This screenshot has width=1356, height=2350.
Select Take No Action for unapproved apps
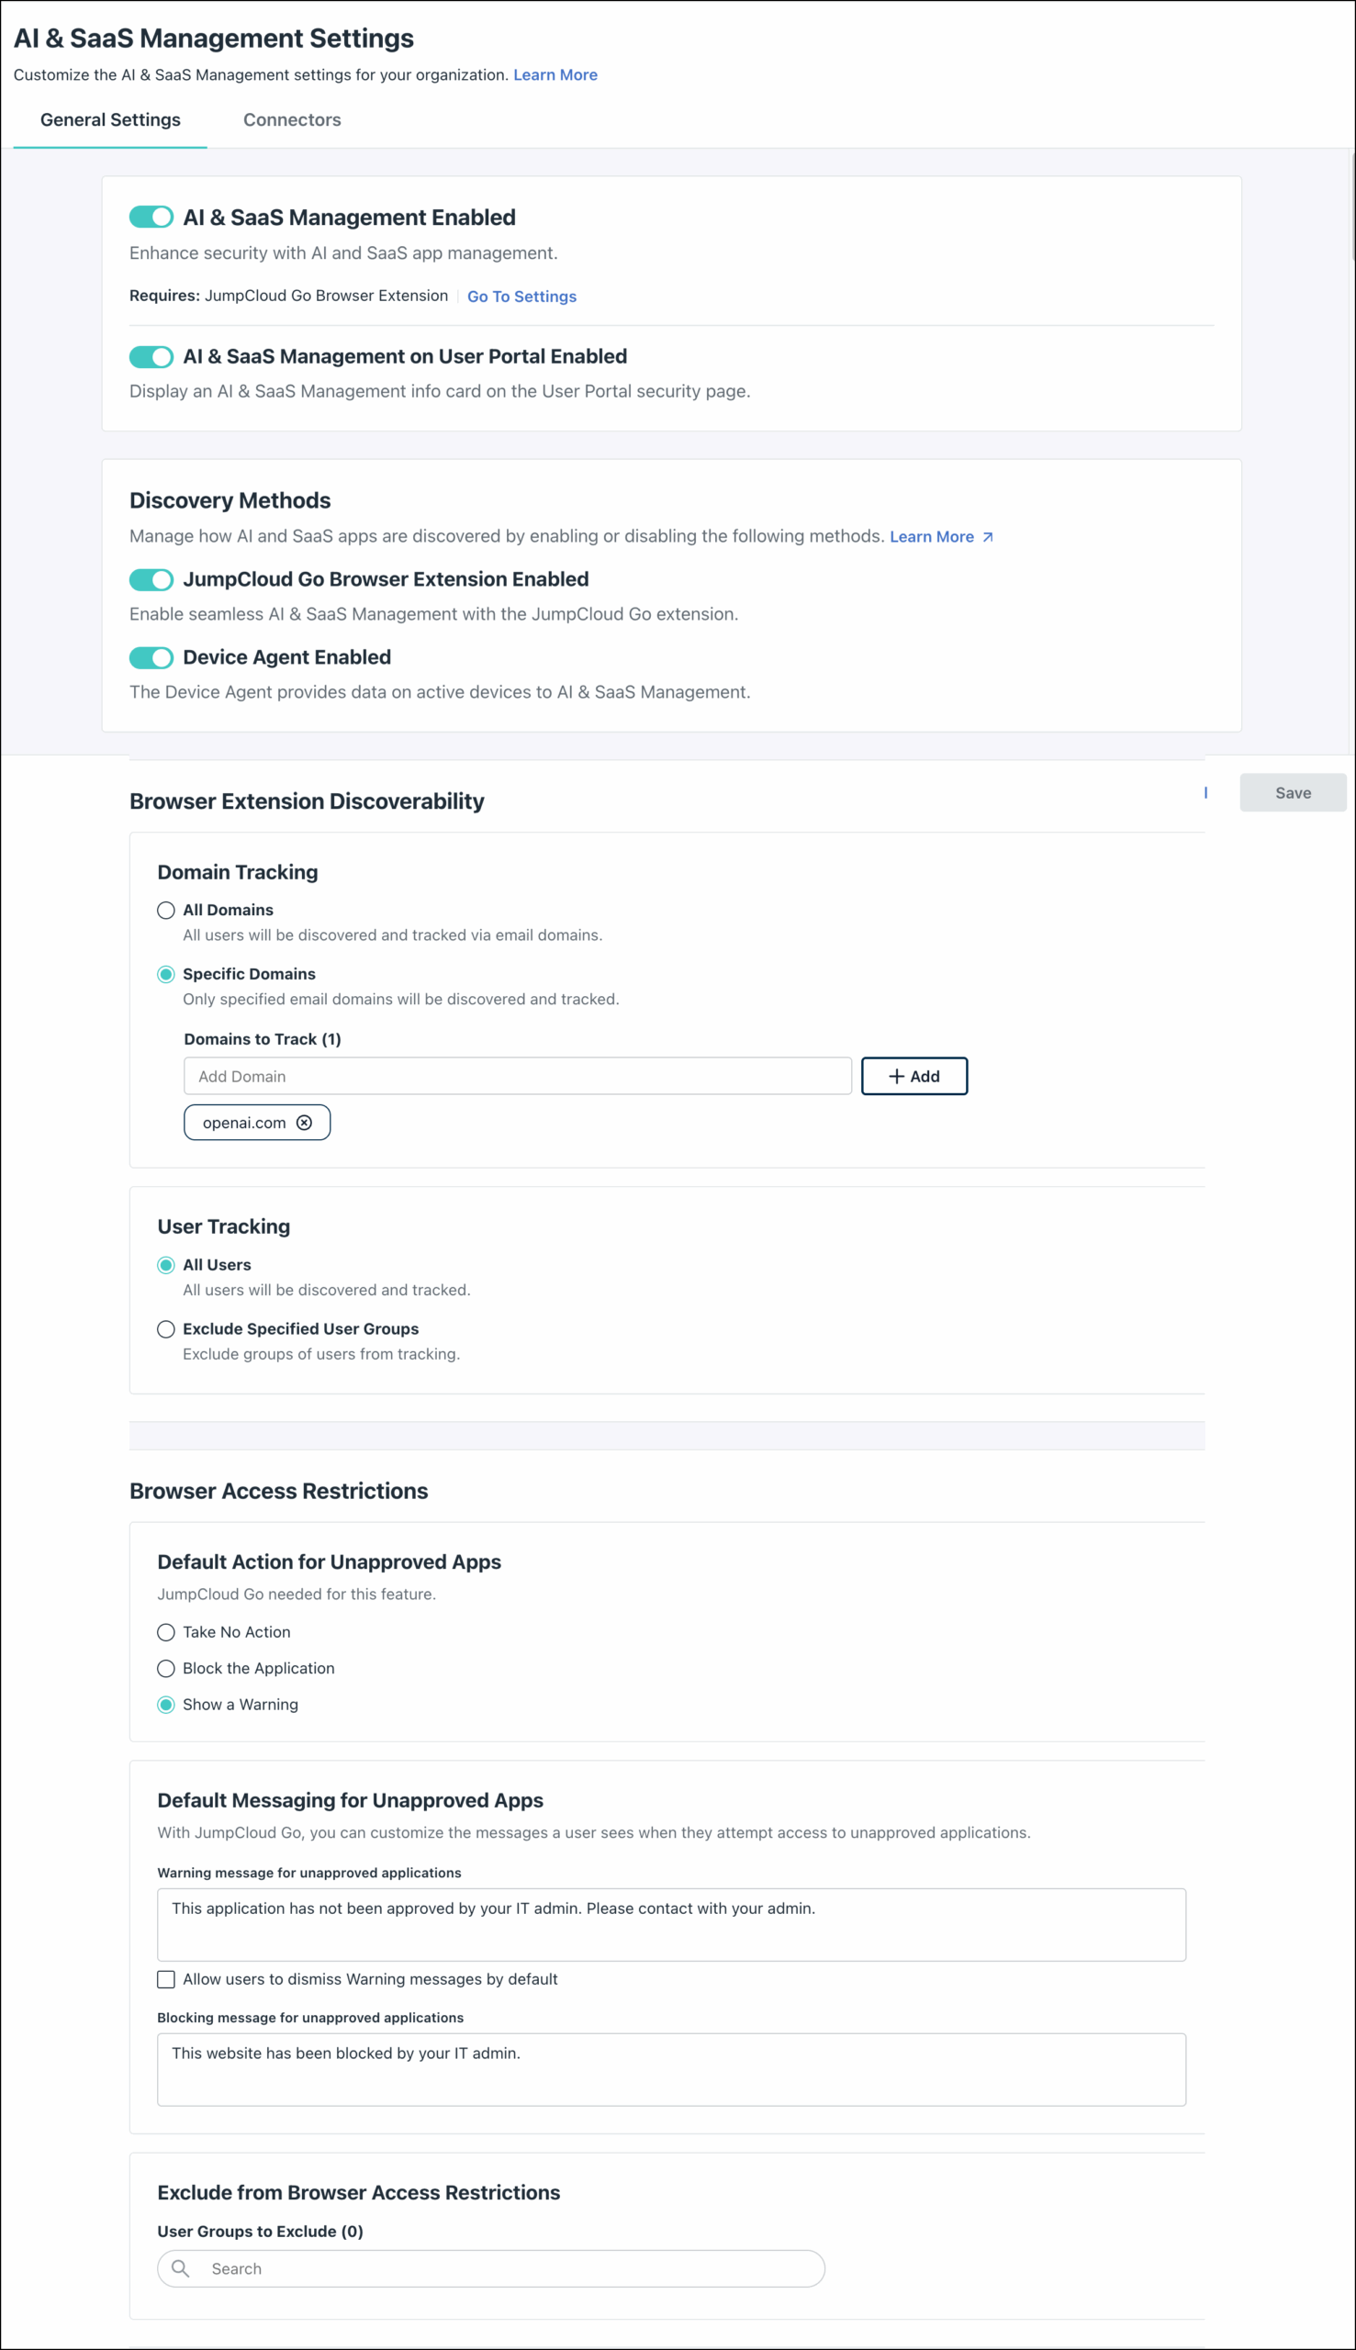coord(166,1632)
